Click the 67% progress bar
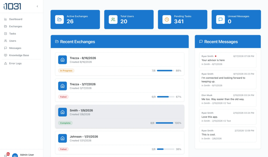 [166, 97]
